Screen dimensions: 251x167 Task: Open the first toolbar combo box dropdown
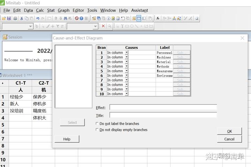pyautogui.click(x=30, y=26)
